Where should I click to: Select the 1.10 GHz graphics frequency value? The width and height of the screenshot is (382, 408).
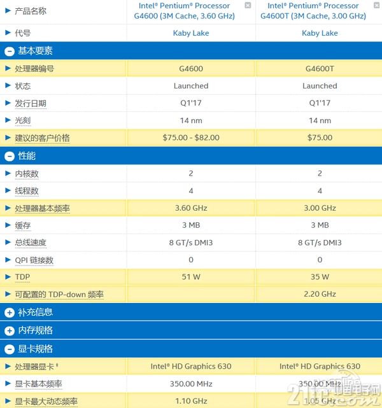point(191,401)
